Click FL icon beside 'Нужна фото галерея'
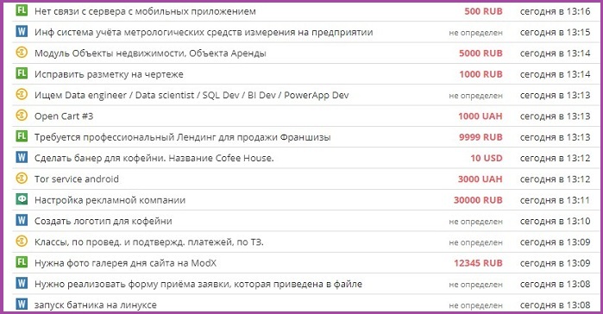This screenshot has width=603, height=314. pos(22,261)
